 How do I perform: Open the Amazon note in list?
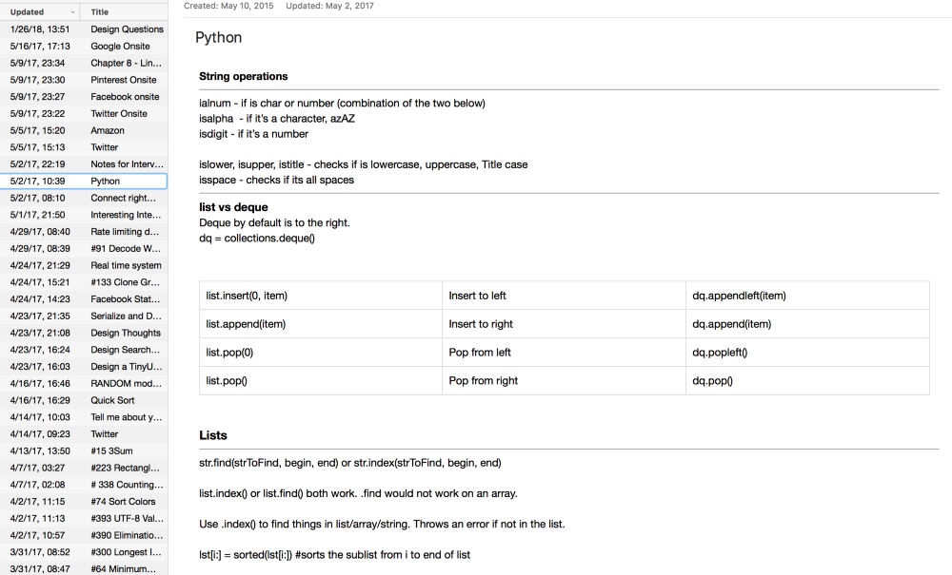(108, 130)
